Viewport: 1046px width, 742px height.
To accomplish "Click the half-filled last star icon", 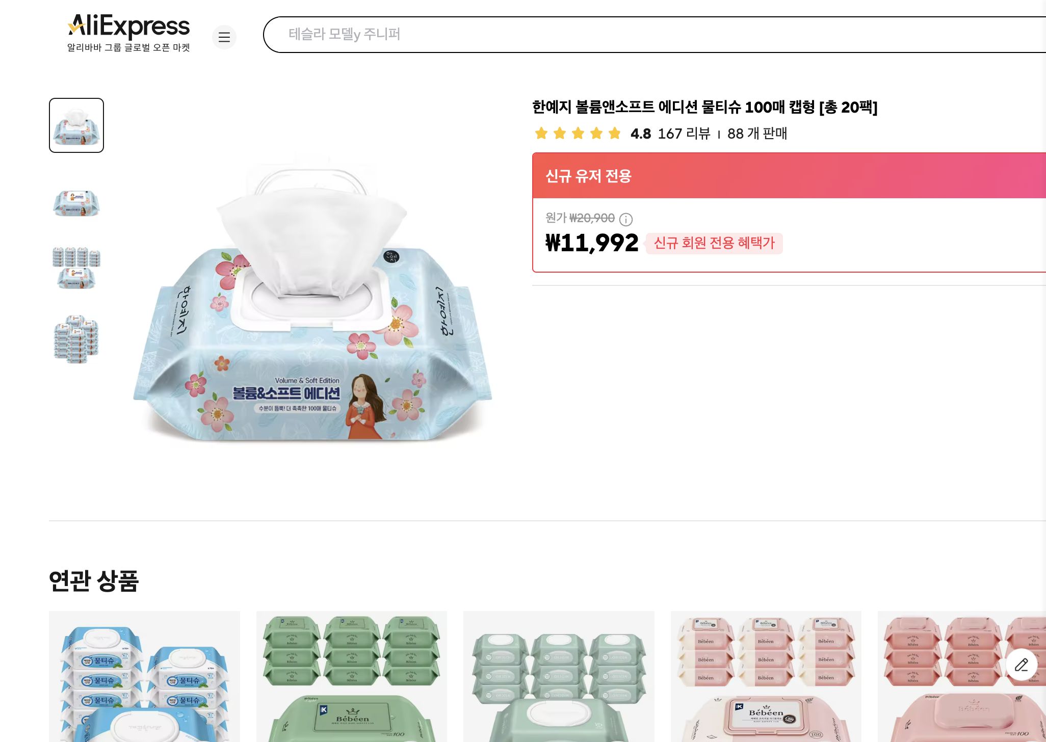I will click(x=613, y=133).
